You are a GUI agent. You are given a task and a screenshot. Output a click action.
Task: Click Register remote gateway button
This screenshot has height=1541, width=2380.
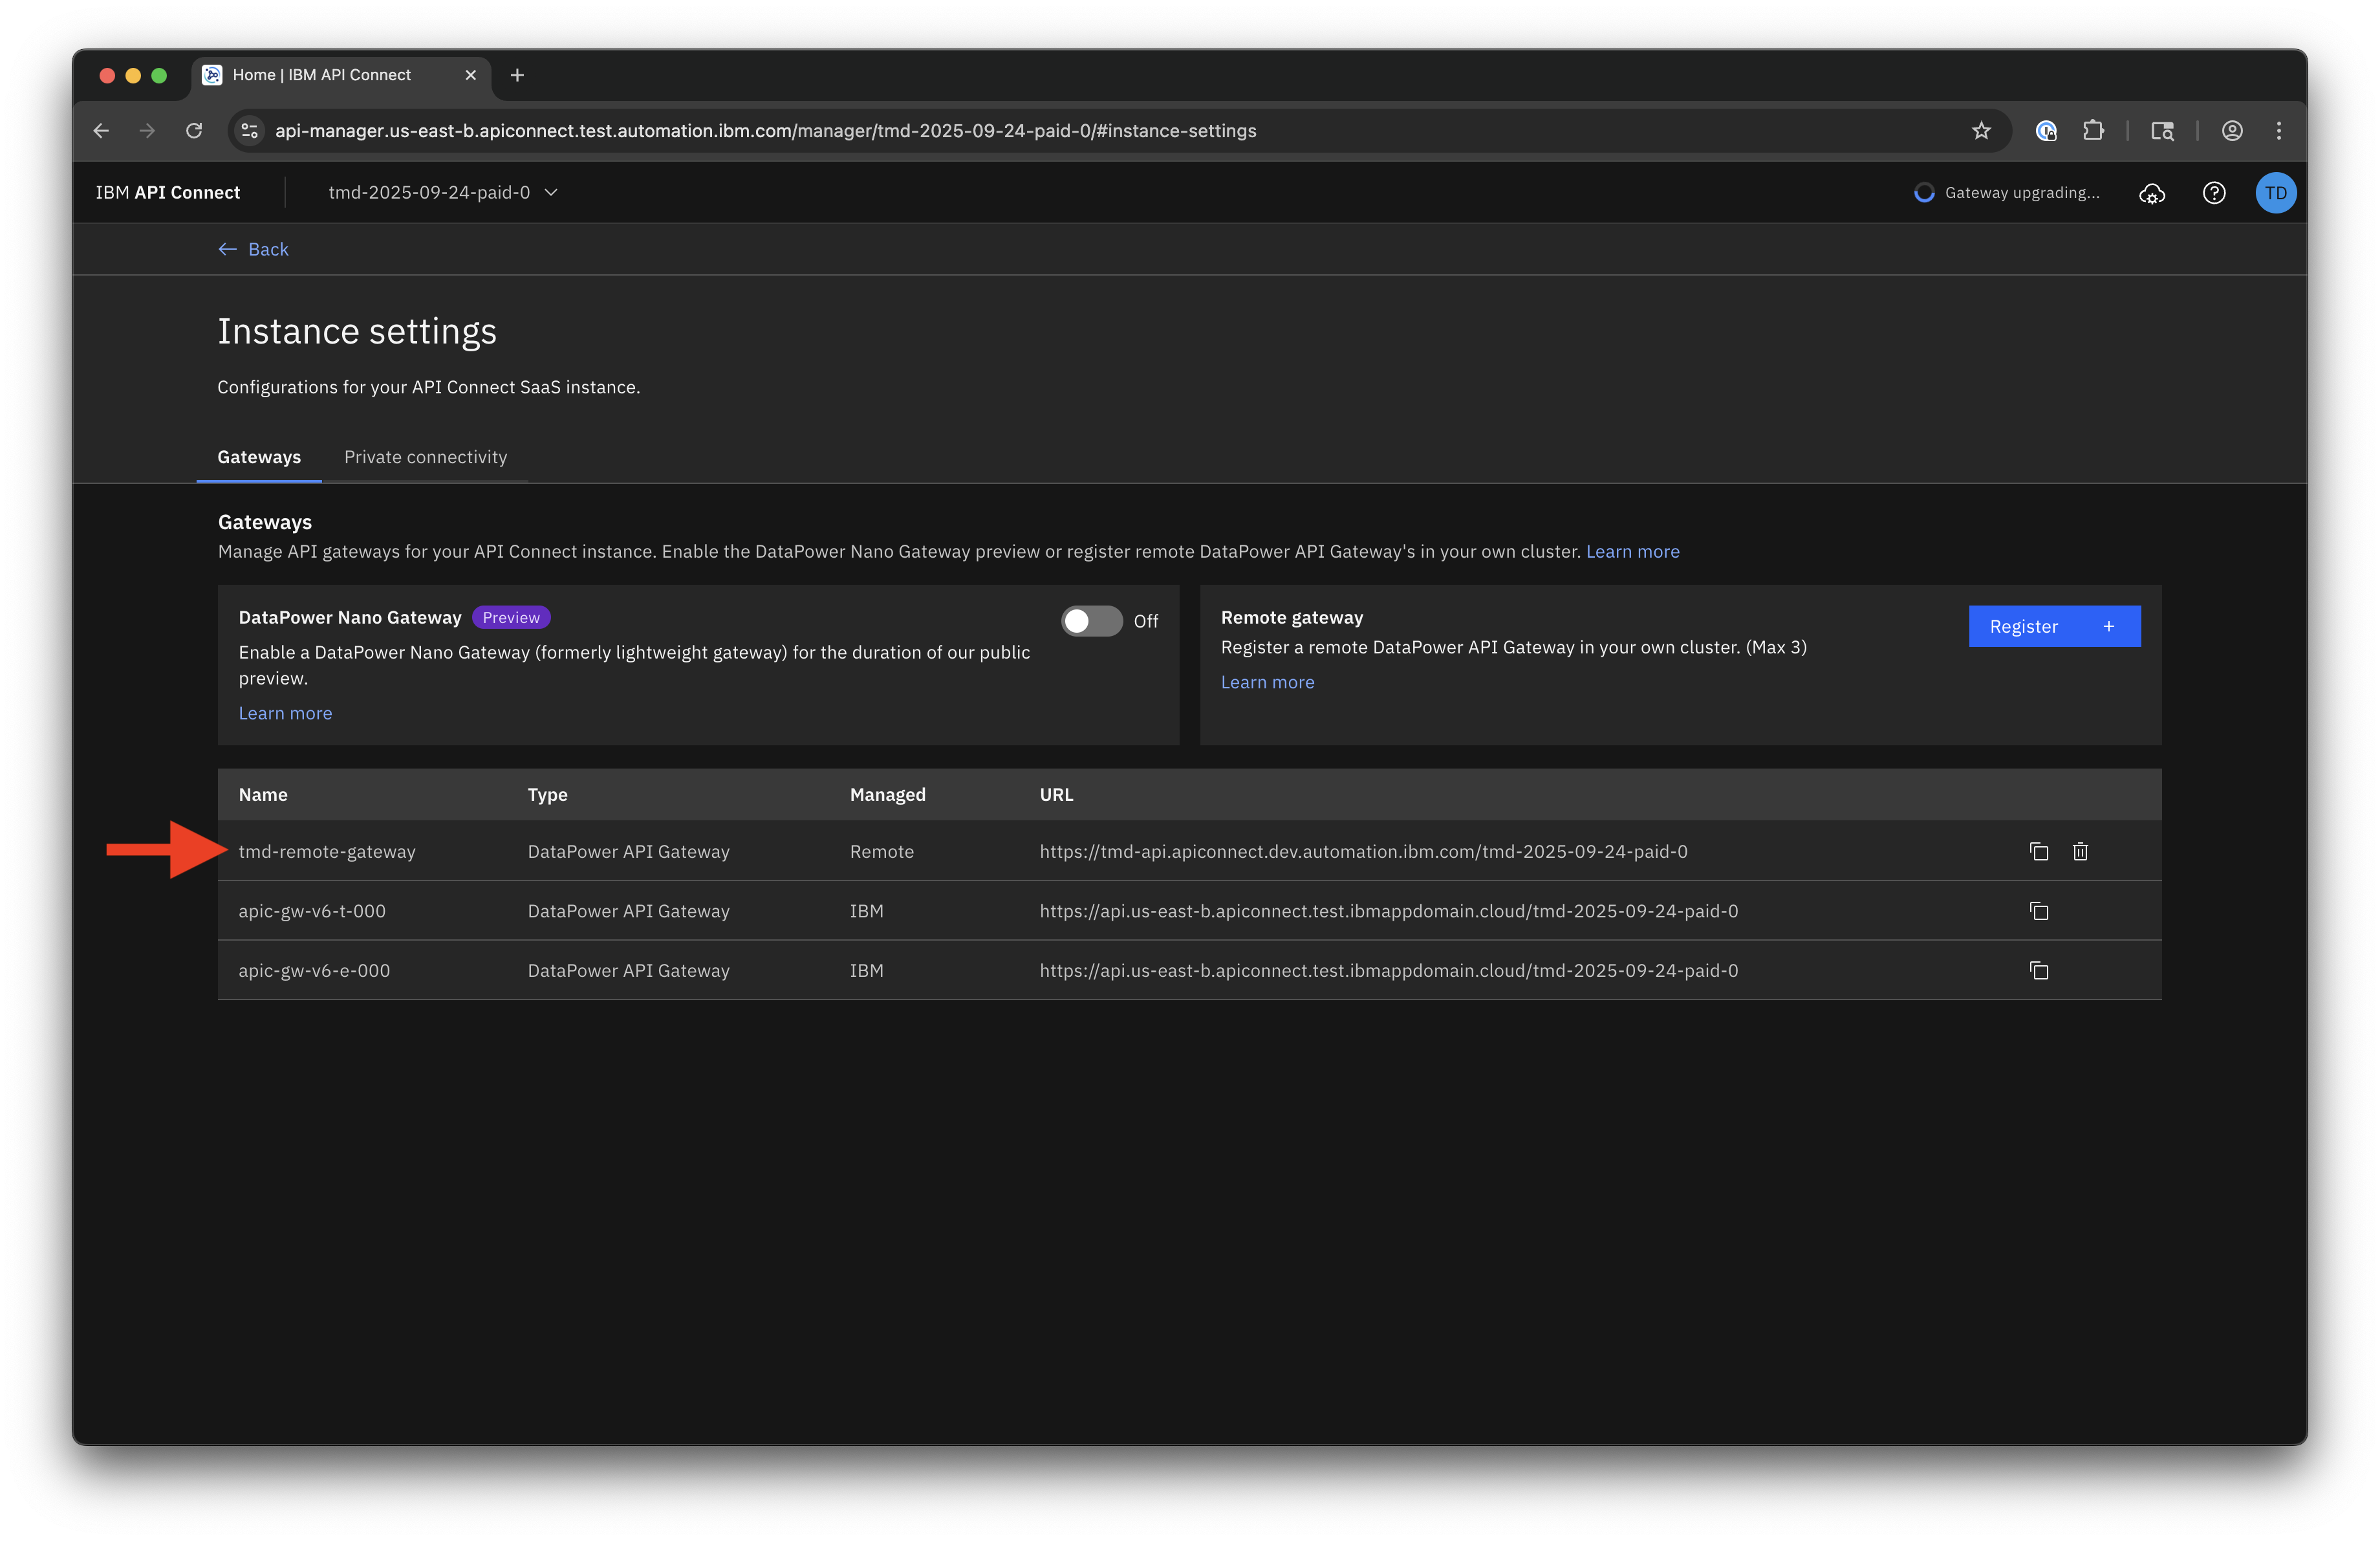tap(2054, 626)
